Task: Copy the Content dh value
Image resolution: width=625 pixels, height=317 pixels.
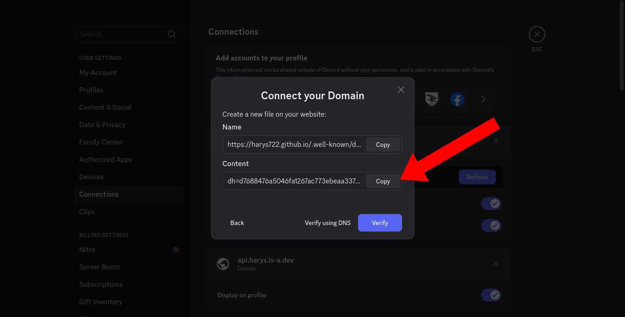Action: click(383, 181)
